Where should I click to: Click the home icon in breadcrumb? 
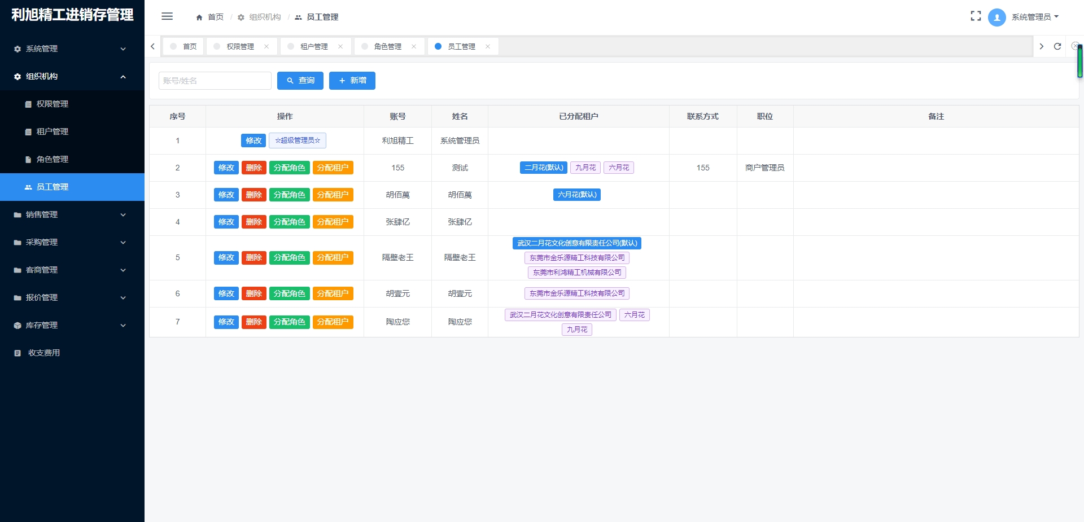pos(199,17)
